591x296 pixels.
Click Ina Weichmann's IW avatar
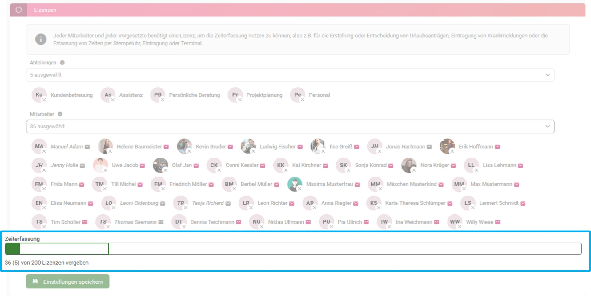384,222
